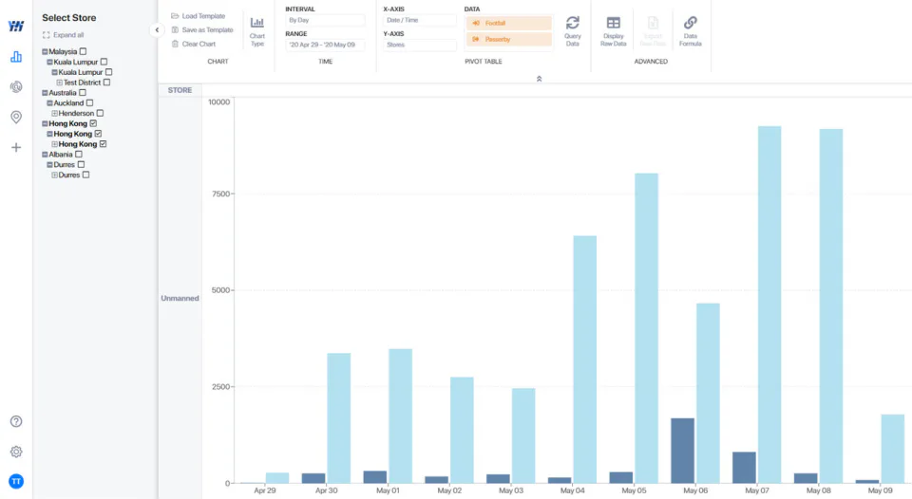Viewport: 912px width, 499px height.
Task: Select the Passerby data chip
Action: (509, 40)
